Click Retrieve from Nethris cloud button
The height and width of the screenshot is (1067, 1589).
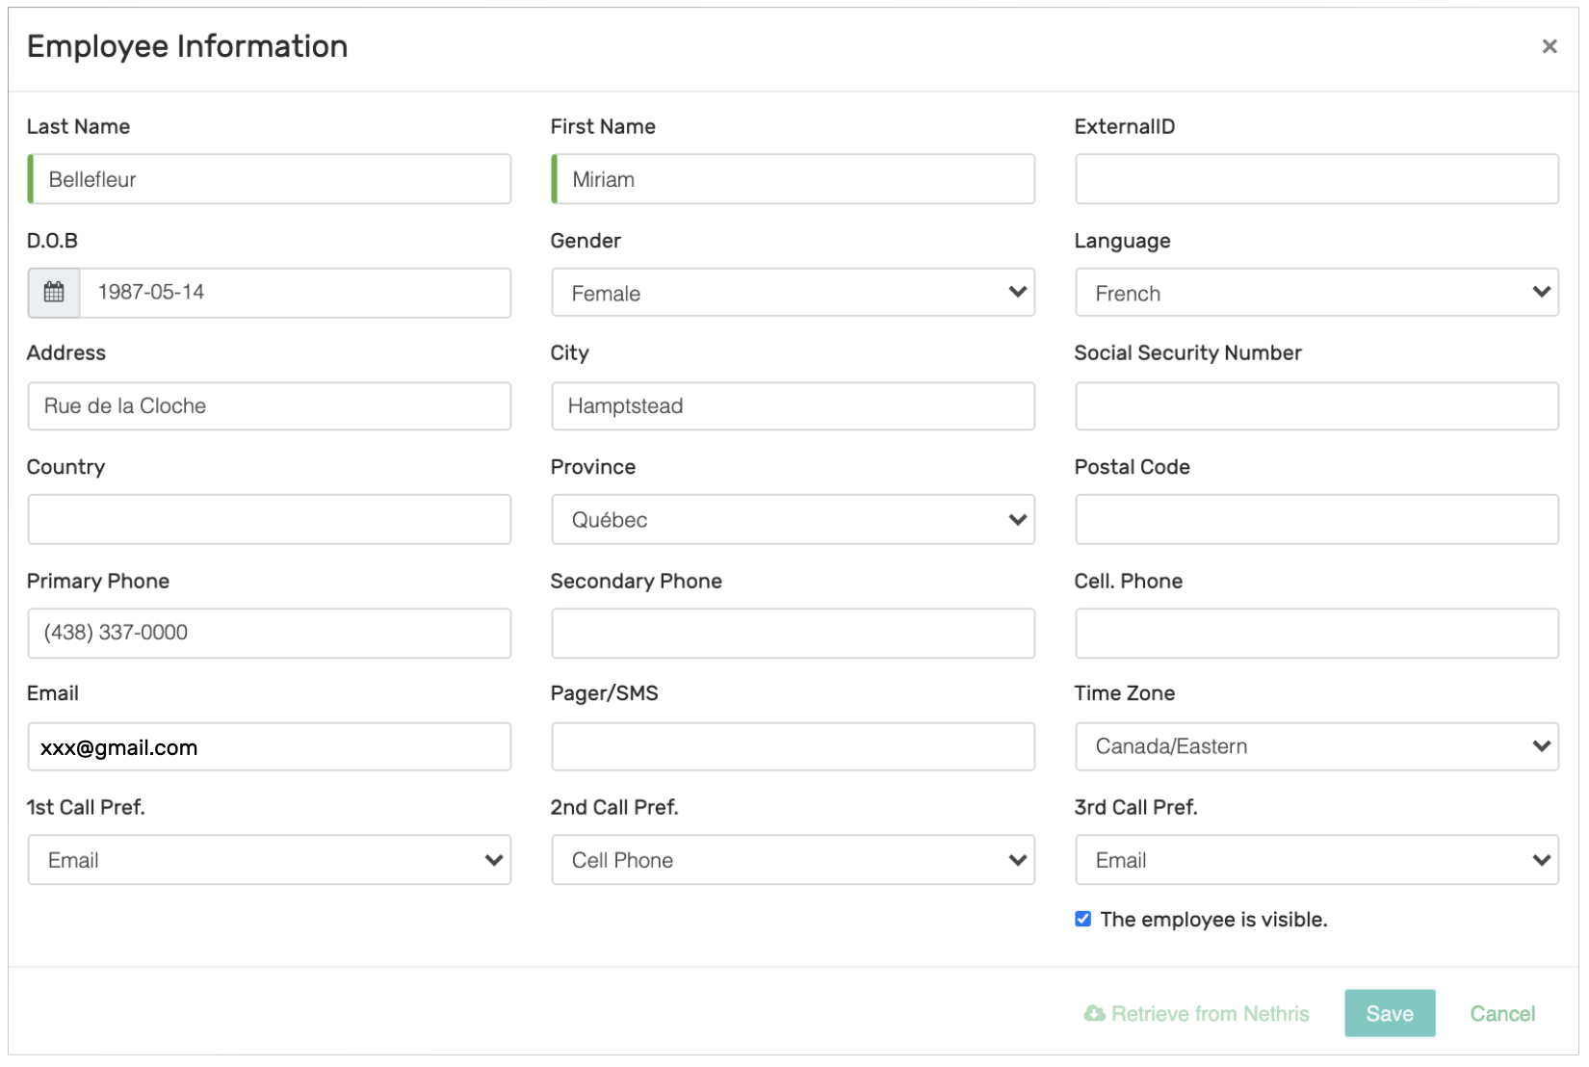[1196, 1013]
